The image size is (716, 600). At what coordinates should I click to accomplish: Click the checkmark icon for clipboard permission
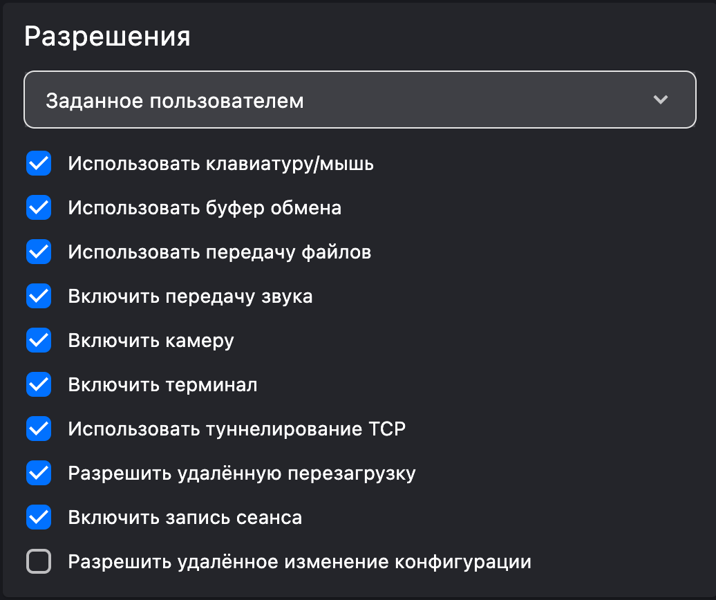point(39,208)
